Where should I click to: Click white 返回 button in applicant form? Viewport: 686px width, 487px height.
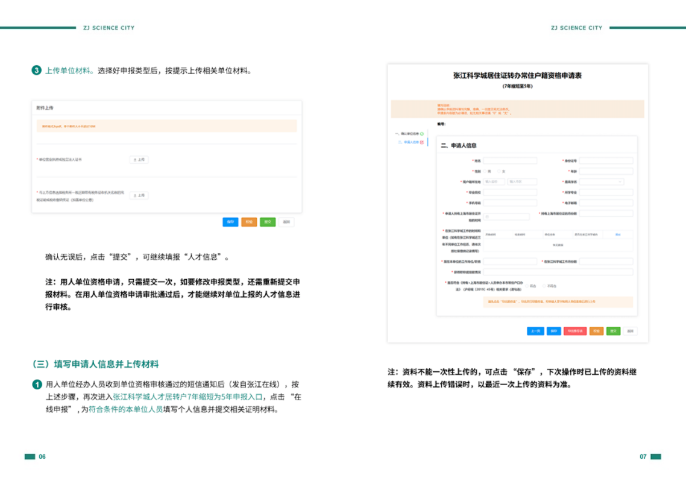[631, 331]
